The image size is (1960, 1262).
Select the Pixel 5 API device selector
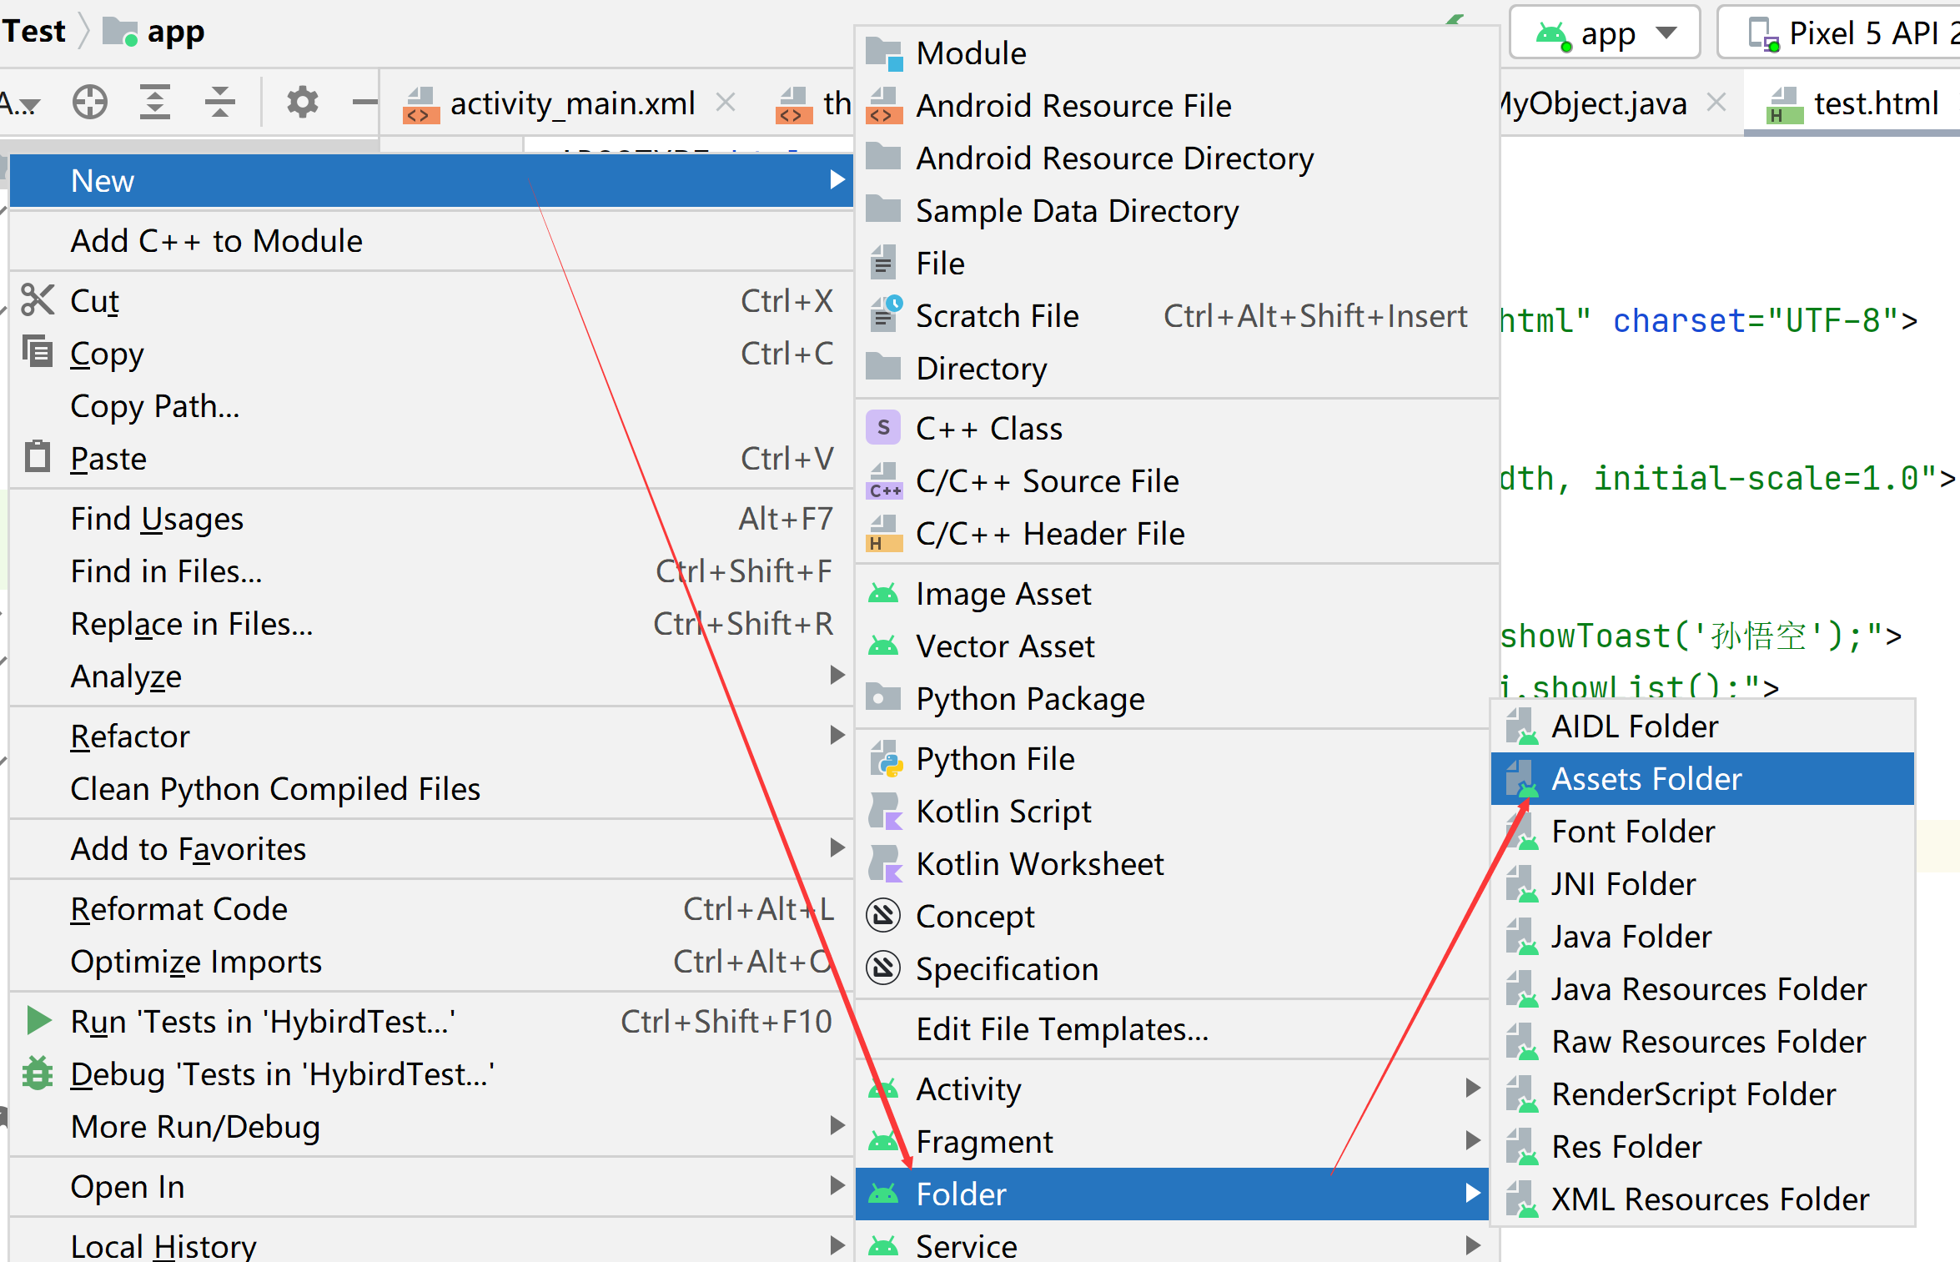coord(1860,33)
